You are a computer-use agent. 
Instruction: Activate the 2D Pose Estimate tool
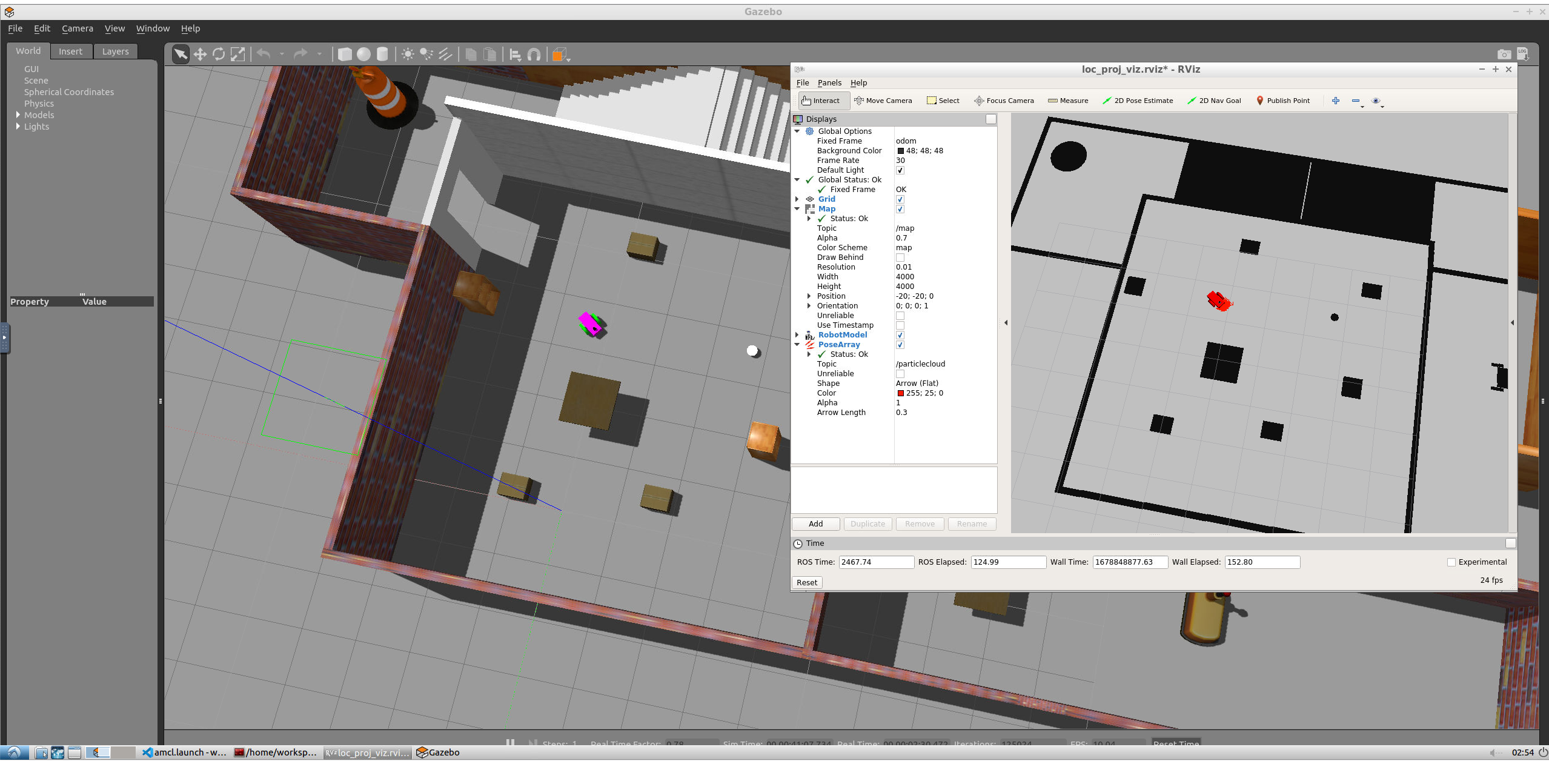pos(1138,101)
